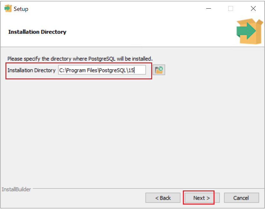
Task: Click the white header banner beside the heading
Action: tap(151, 32)
